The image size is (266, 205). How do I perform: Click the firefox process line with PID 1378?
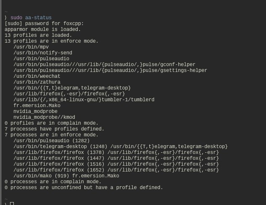point(116,152)
